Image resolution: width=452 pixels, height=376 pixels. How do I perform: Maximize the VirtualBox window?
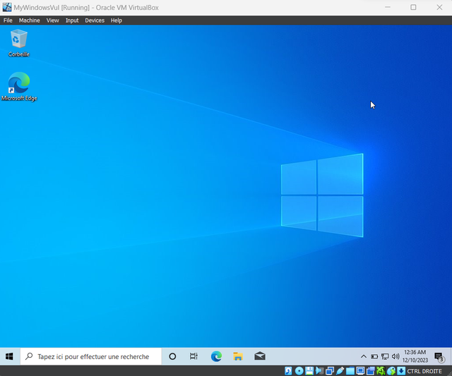413,7
